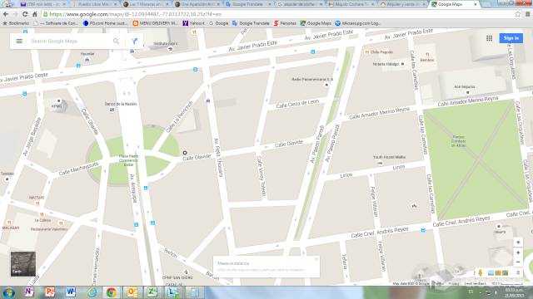Open the Chifa Pagoda restaurant icon
Image resolution: width=533 pixels, height=299 pixels.
(366, 52)
